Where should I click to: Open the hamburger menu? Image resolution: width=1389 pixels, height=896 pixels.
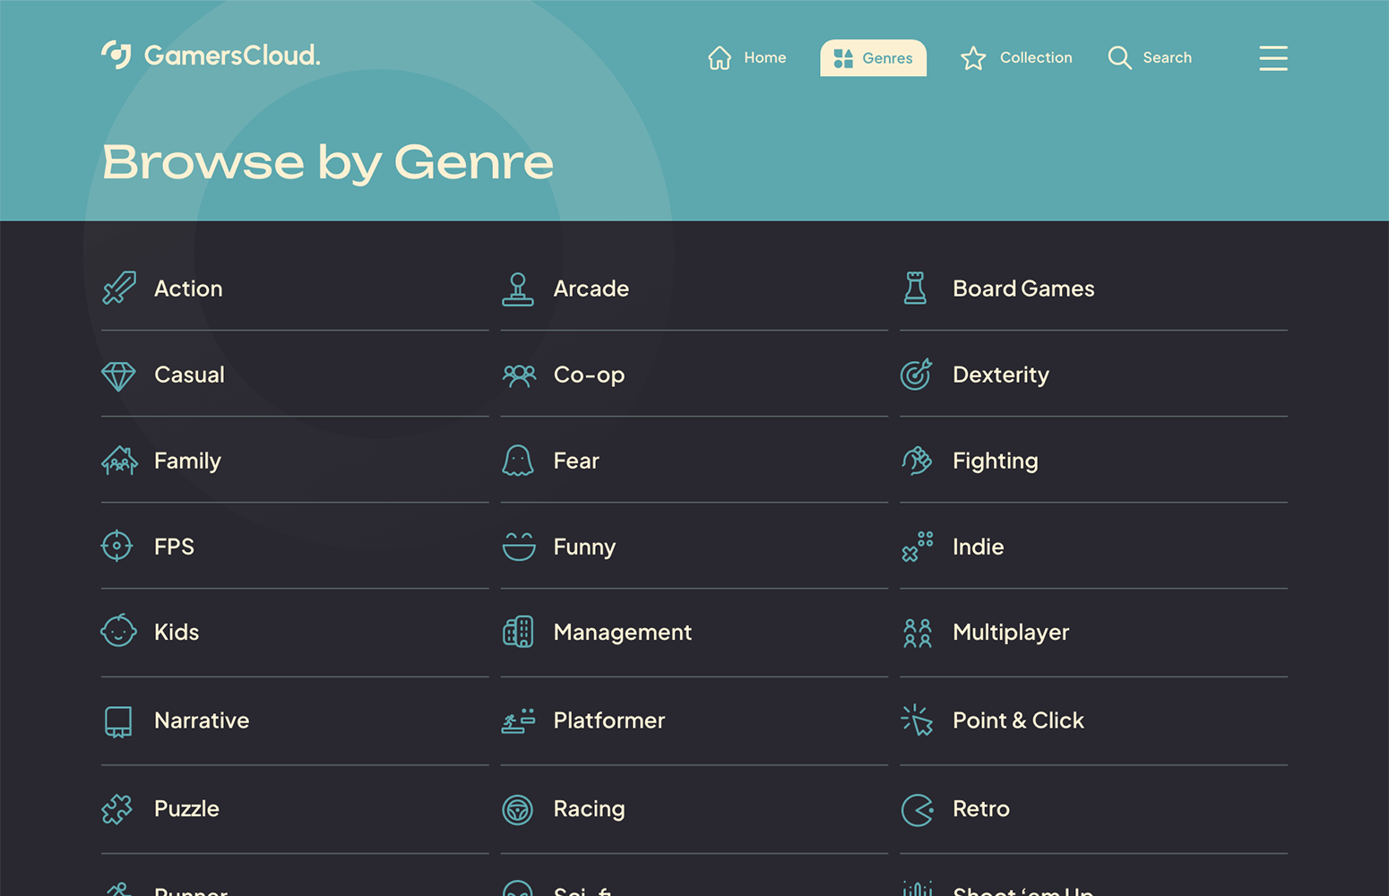click(1273, 58)
